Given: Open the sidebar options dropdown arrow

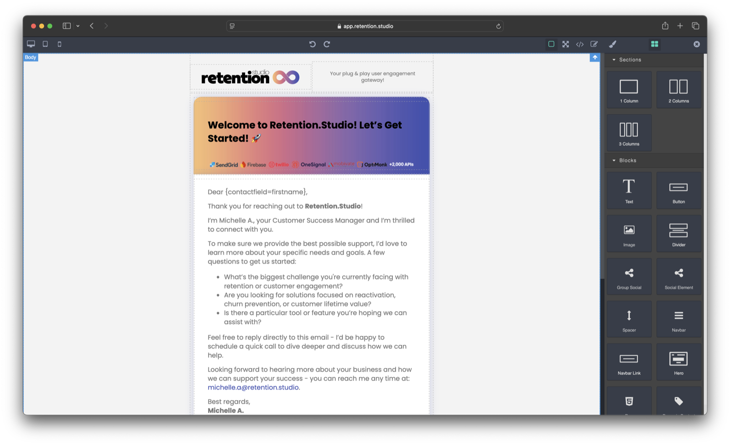Looking at the screenshot, I should pos(78,26).
